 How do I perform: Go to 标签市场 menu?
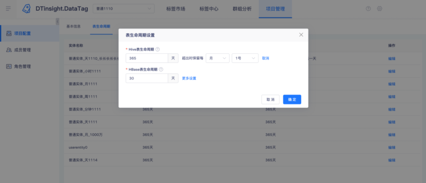click(176, 9)
